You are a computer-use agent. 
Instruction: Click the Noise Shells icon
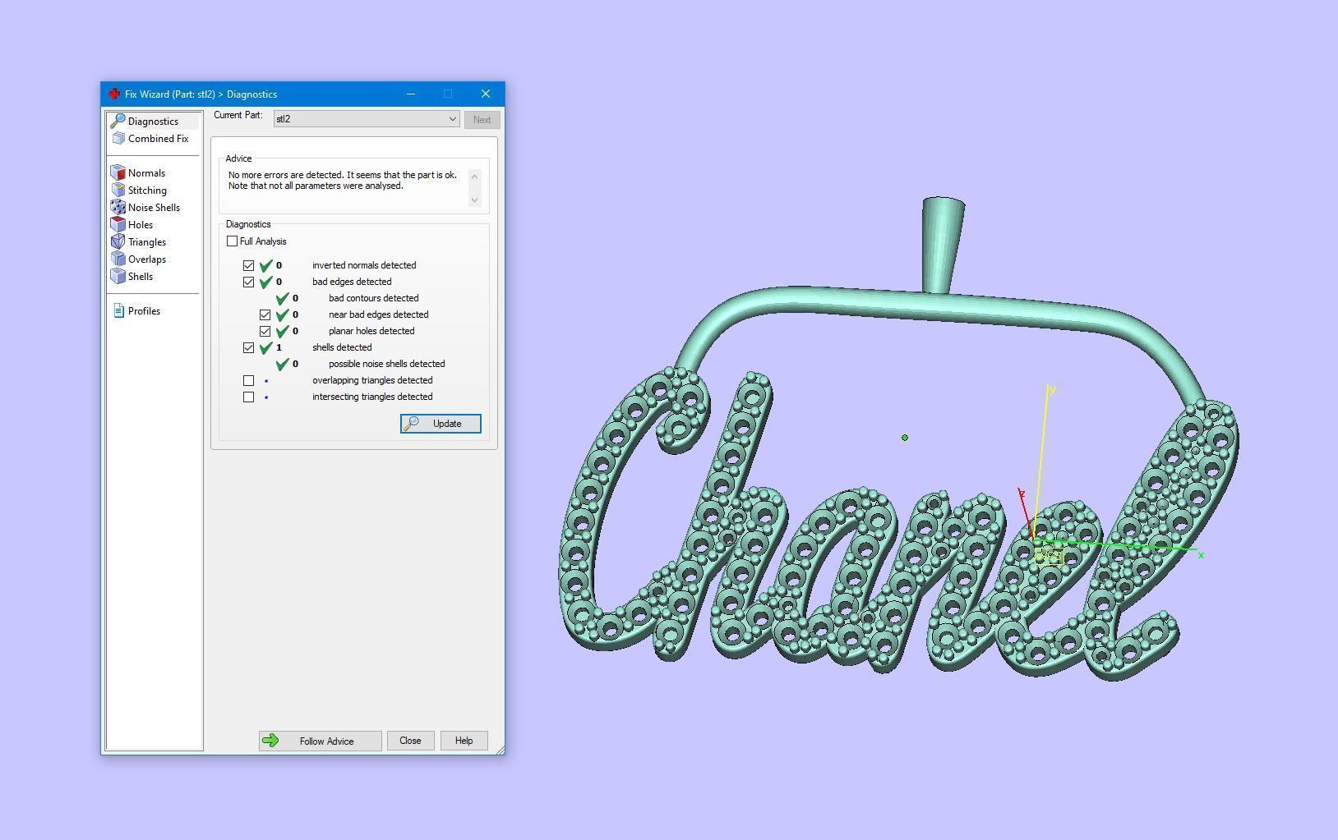pos(118,208)
